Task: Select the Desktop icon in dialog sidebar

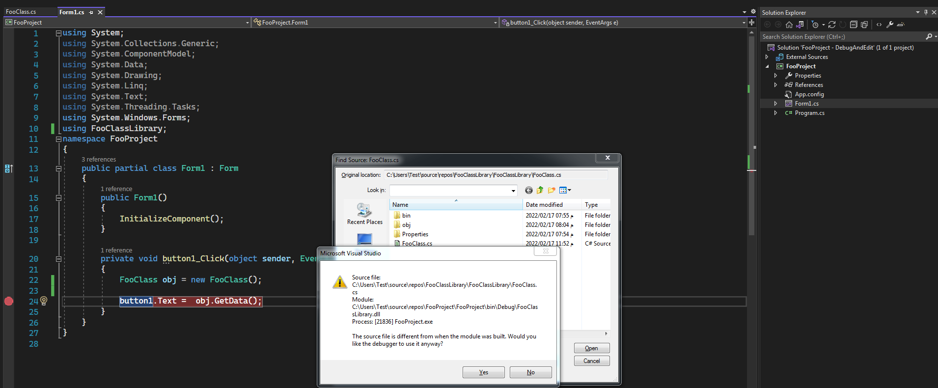Action: 364,239
